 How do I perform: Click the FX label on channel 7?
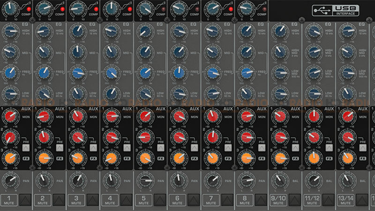(x=228, y=158)
